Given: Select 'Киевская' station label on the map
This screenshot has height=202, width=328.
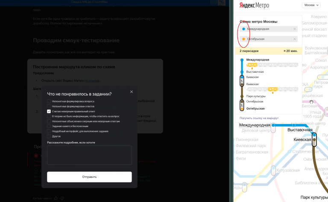Looking at the screenshot, I should 302,140.
